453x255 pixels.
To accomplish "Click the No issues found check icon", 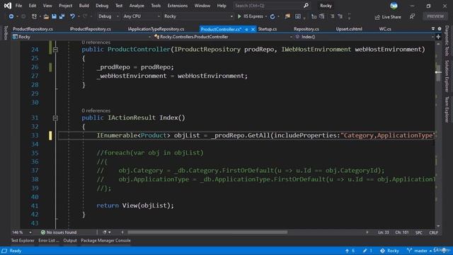I will coord(43,232).
